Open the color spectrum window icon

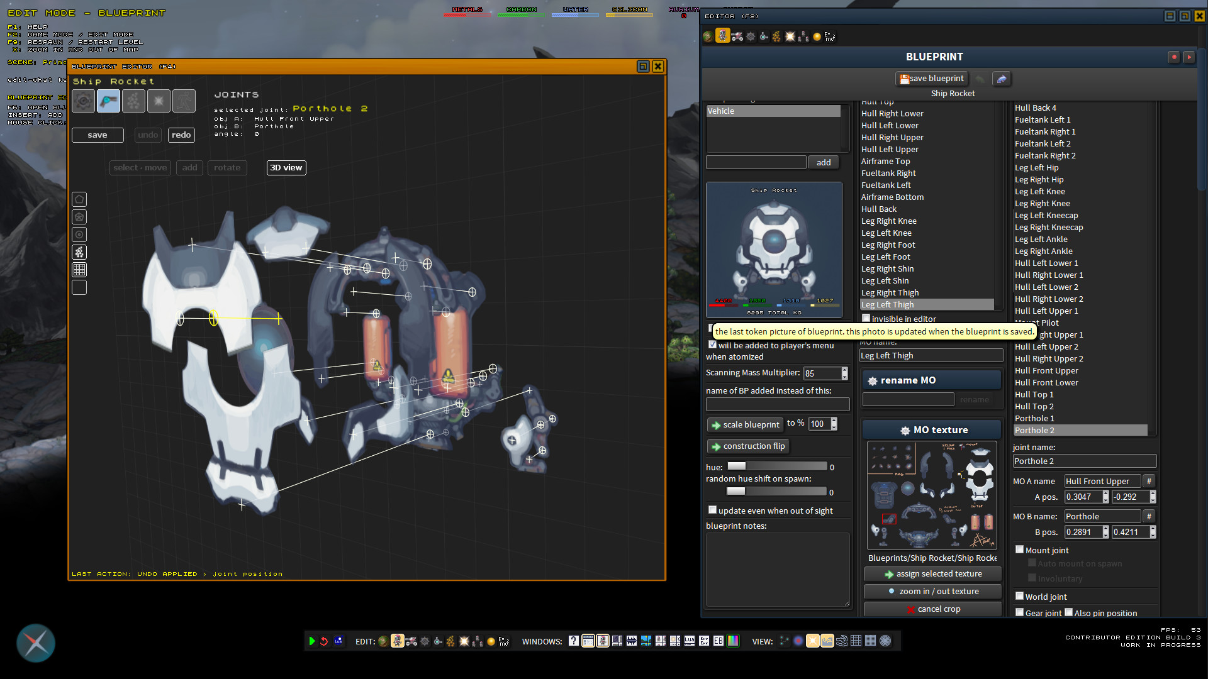733,641
